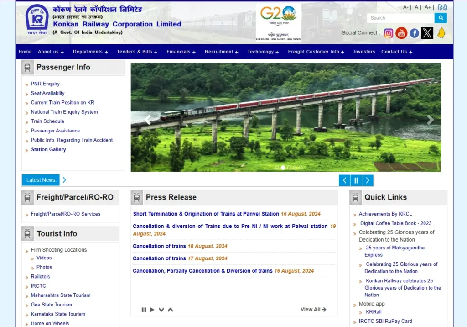467x327 pixels.
Task: Pause the Press Release scroller
Action: pos(144,310)
